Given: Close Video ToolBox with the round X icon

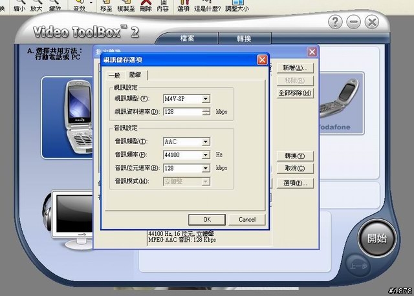Looking at the screenshot, I should pos(372,22).
